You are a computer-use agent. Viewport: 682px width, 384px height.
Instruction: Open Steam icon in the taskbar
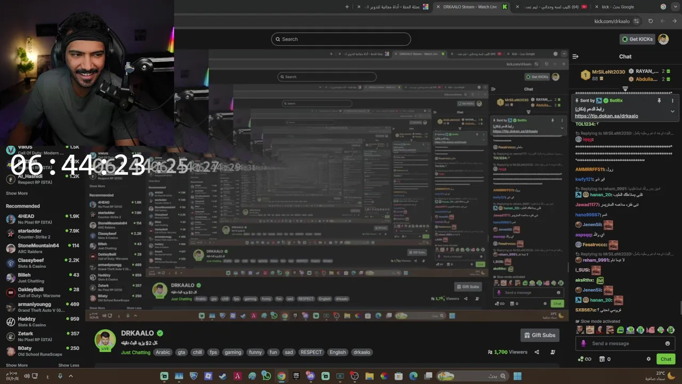click(x=223, y=376)
